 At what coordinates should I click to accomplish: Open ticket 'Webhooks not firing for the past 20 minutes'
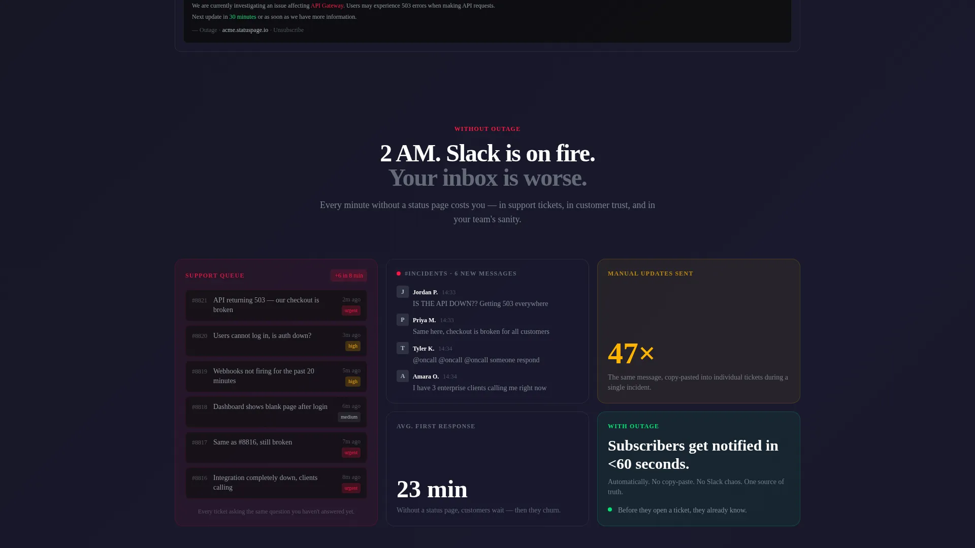click(276, 376)
